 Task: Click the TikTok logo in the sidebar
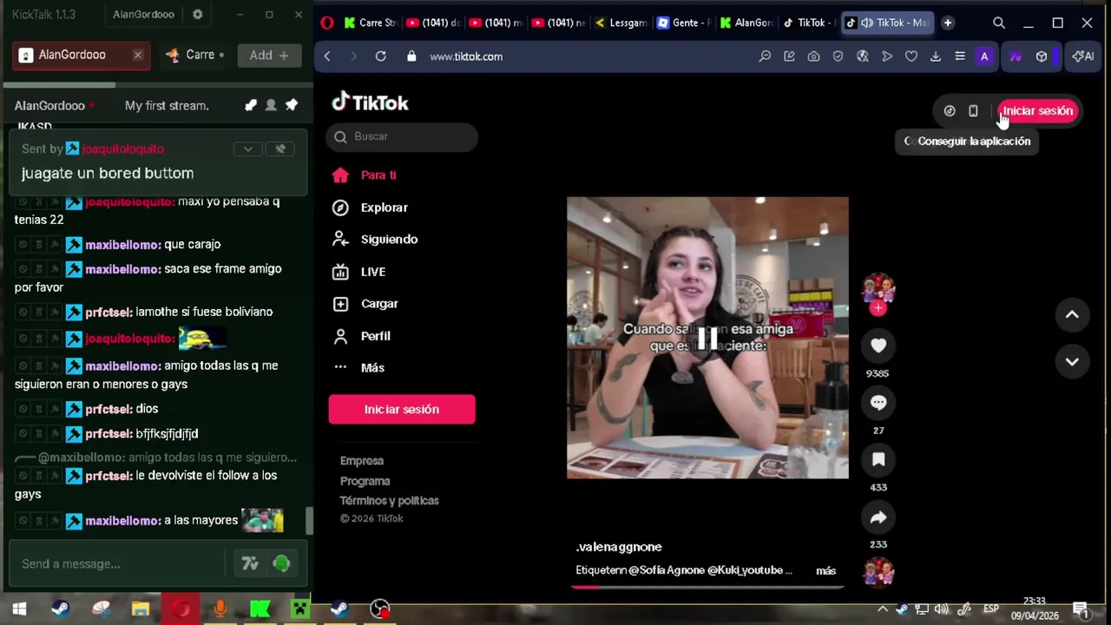(x=370, y=102)
